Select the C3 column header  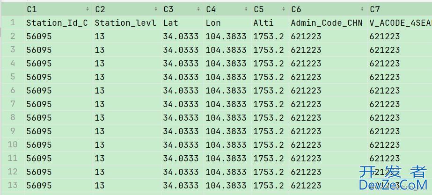(x=168, y=9)
